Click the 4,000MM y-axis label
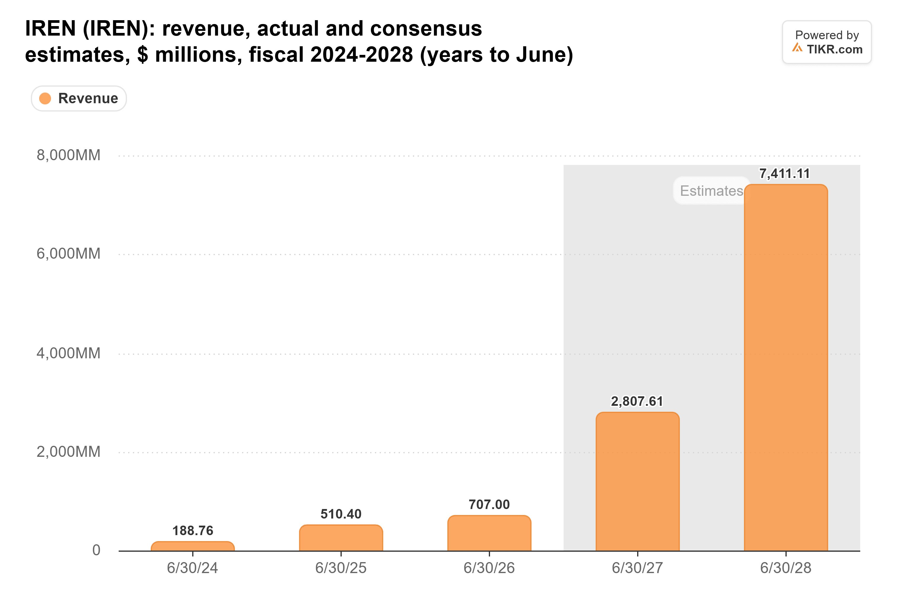The image size is (897, 598). click(69, 353)
